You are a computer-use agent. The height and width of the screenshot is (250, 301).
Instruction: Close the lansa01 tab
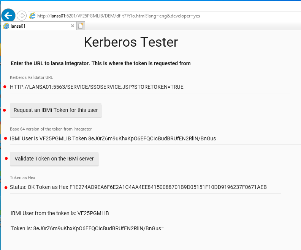pyautogui.click(x=73, y=26)
